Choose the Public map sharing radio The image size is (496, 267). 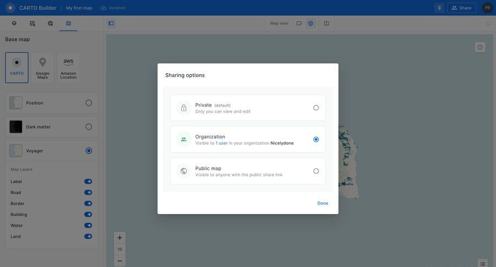tap(316, 171)
